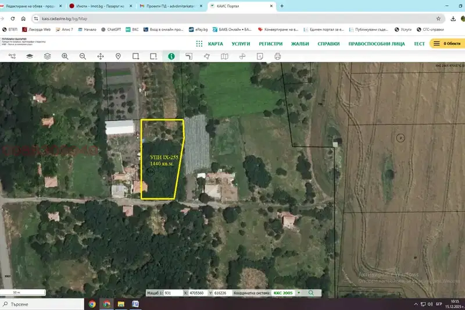The image size is (465, 310).
Task: Open the ChatGPT bookmark
Action: (111, 29)
